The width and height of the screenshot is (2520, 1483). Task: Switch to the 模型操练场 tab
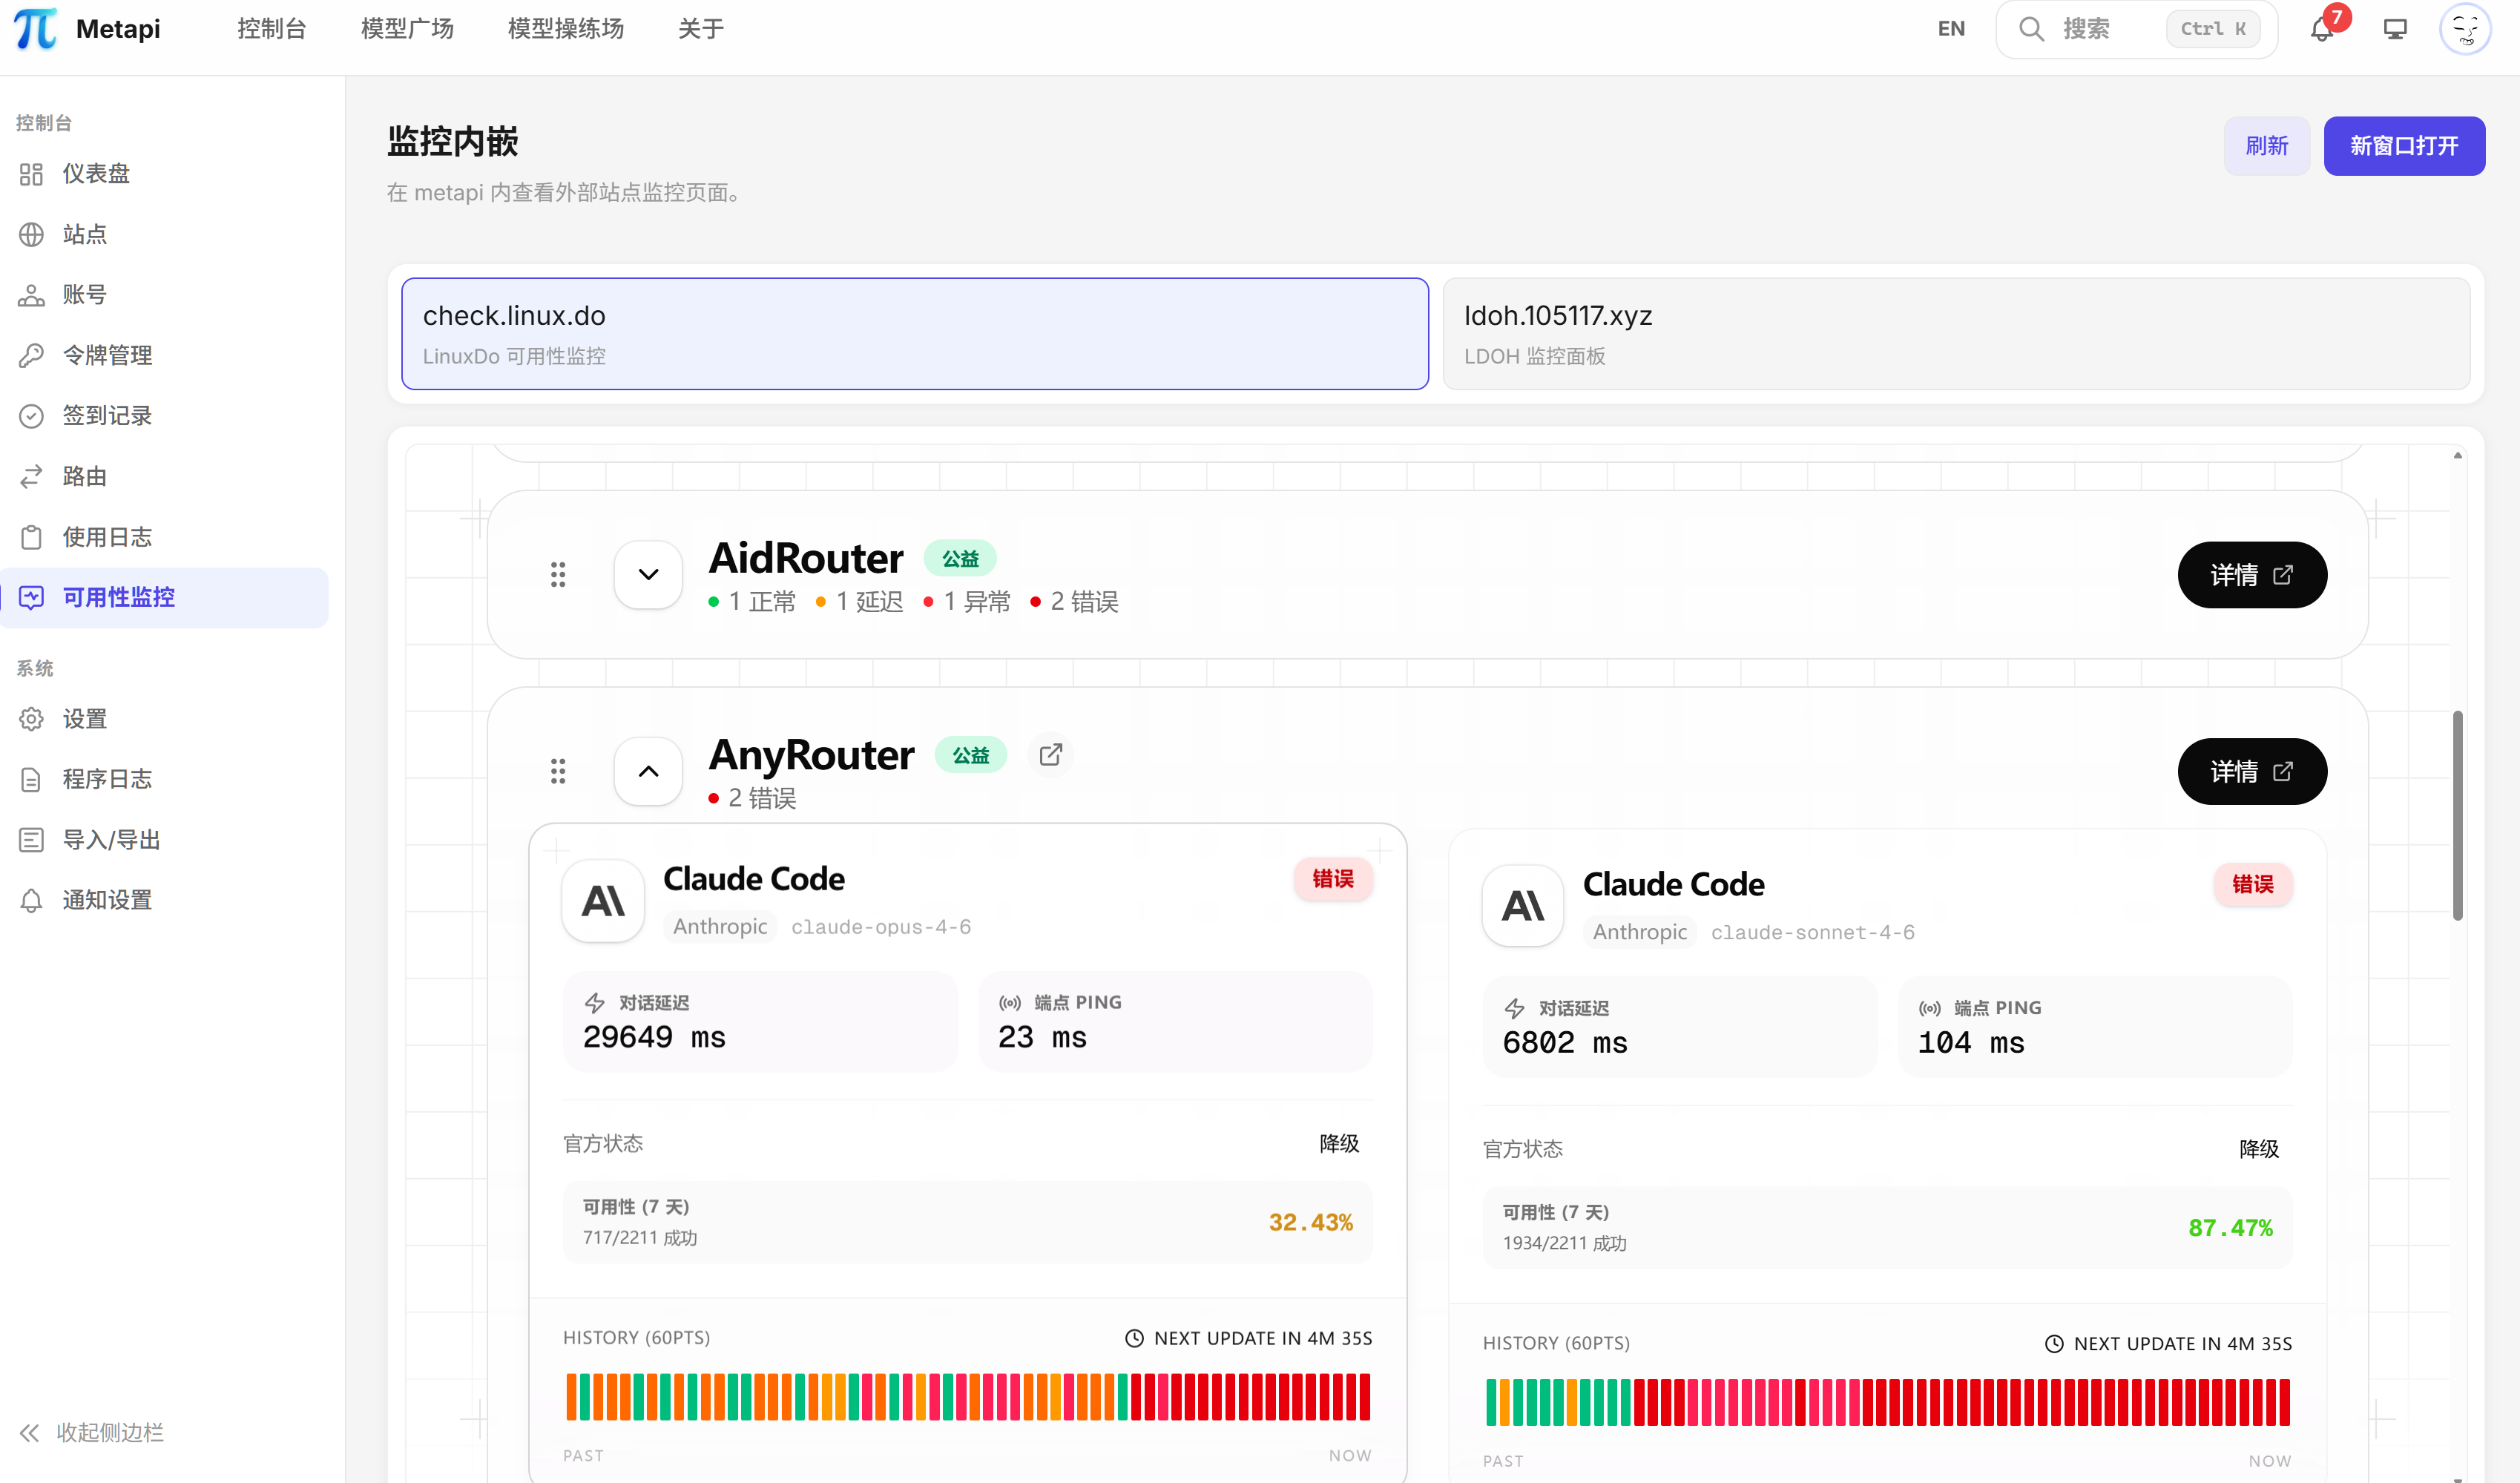[565, 28]
